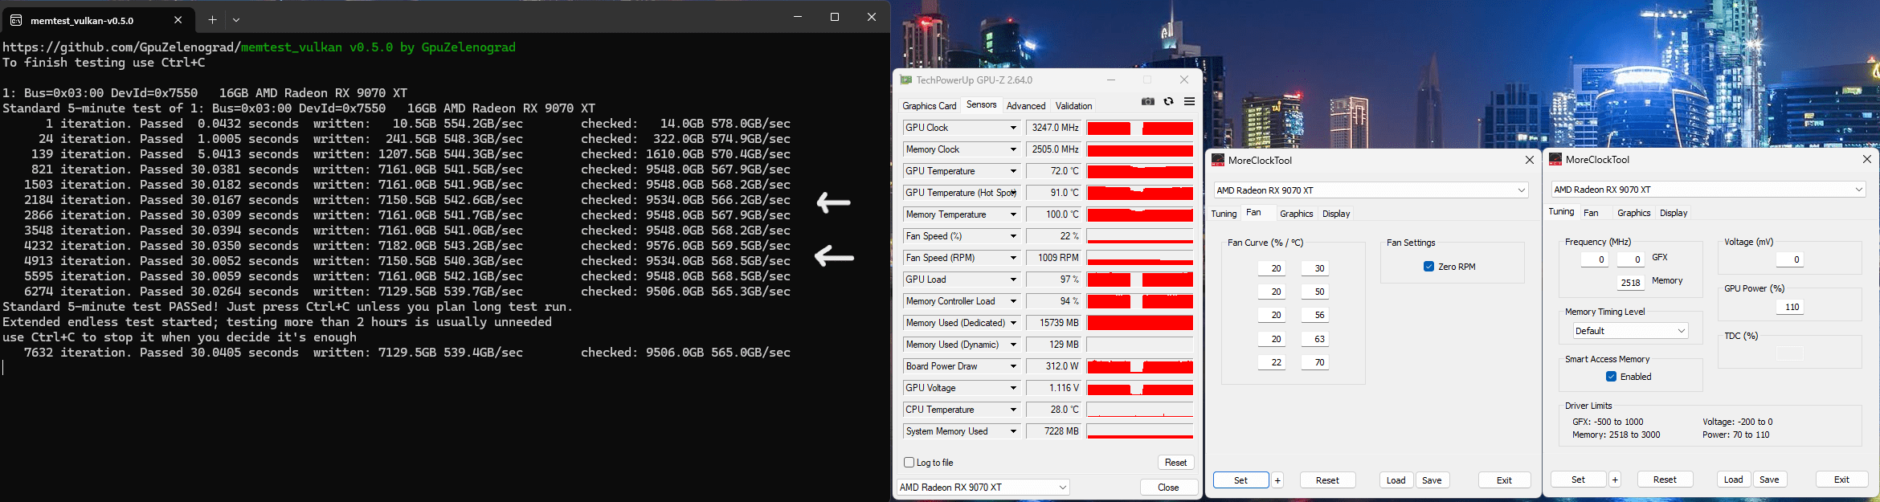
Task: Close the MoreClockTool window showing Fan Curve
Action: coord(1529,160)
